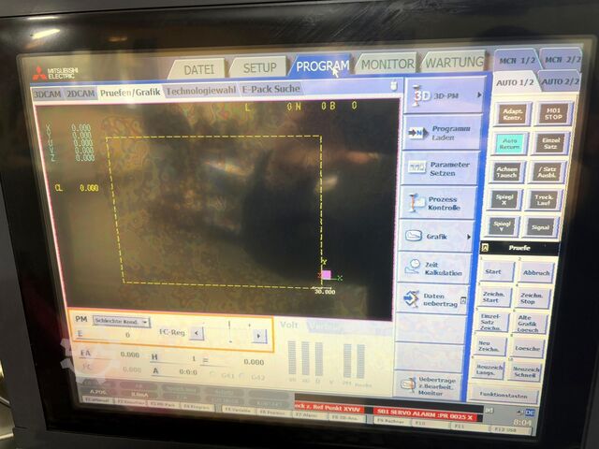This screenshot has width=599, height=449.
Task: Click the Loesche button
Action: (x=527, y=348)
